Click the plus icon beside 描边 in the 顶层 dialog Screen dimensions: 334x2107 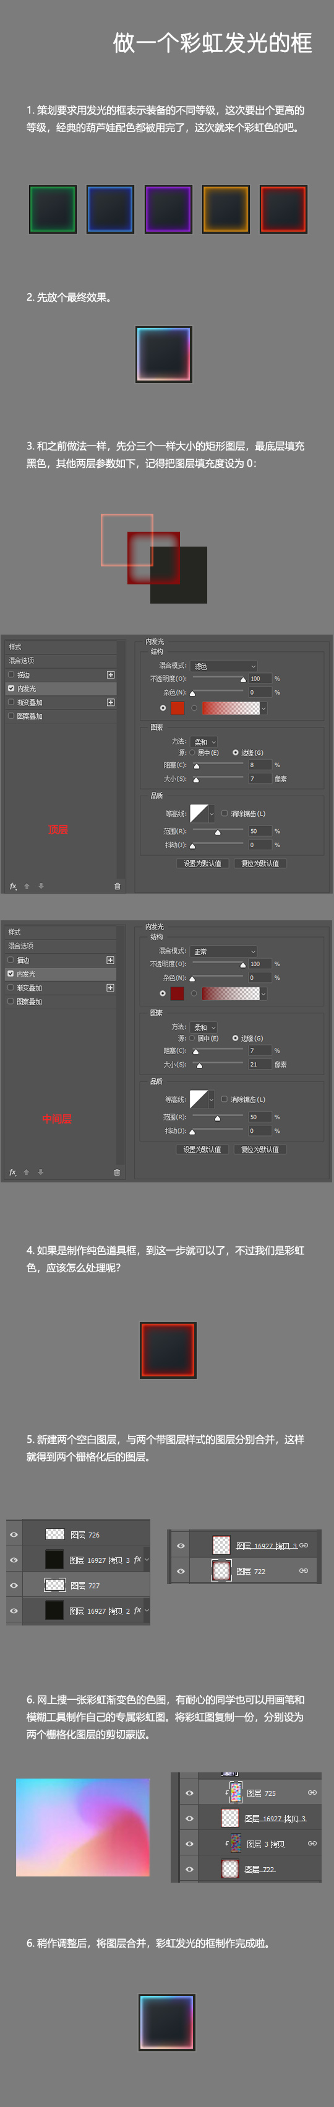point(110,675)
